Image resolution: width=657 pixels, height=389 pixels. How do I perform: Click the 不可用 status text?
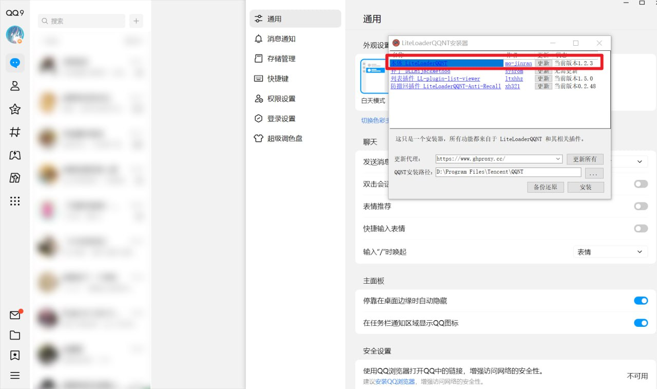point(637,376)
